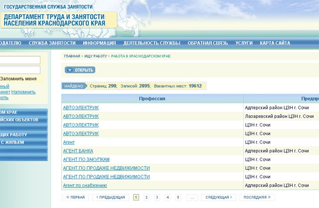The image size is (319, 208).
Task: Sort by Профессия column header
Action: click(153, 98)
